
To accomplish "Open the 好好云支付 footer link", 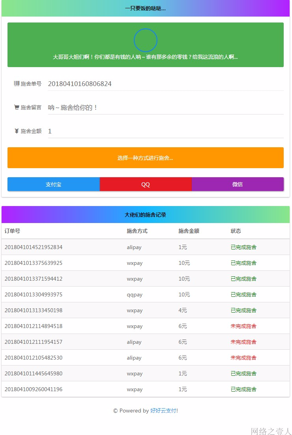I will click(x=163, y=411).
